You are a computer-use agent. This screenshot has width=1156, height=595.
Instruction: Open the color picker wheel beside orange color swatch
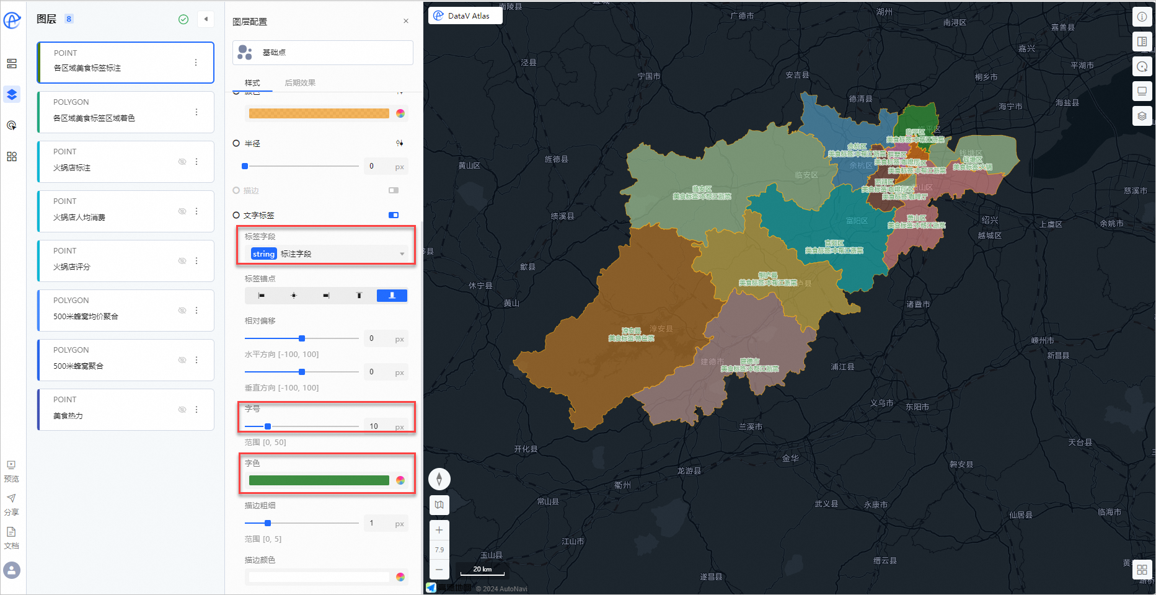click(x=400, y=113)
